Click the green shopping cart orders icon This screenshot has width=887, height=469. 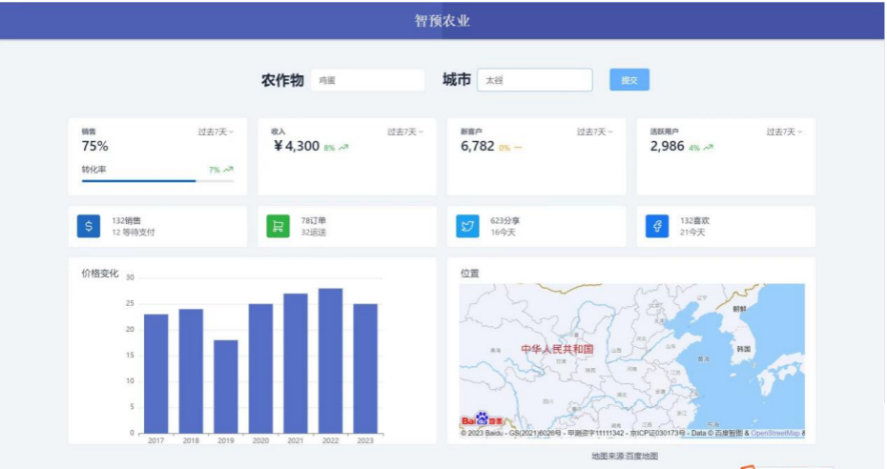[x=278, y=226]
